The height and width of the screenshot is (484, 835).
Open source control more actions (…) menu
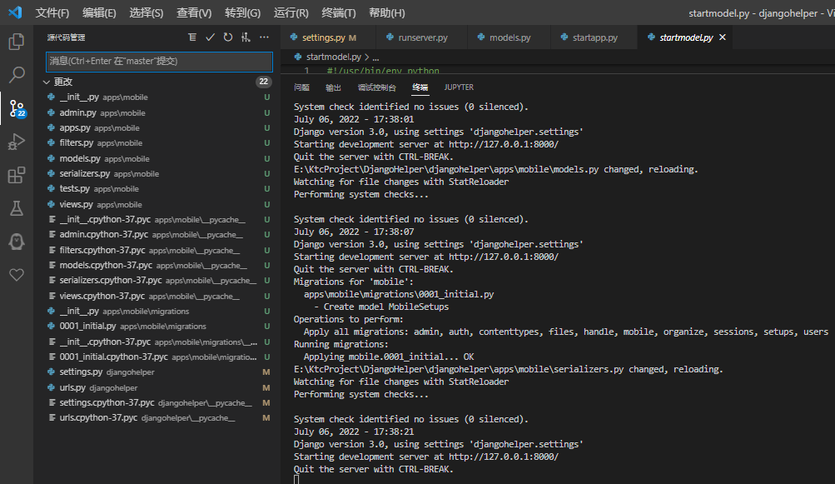(264, 37)
